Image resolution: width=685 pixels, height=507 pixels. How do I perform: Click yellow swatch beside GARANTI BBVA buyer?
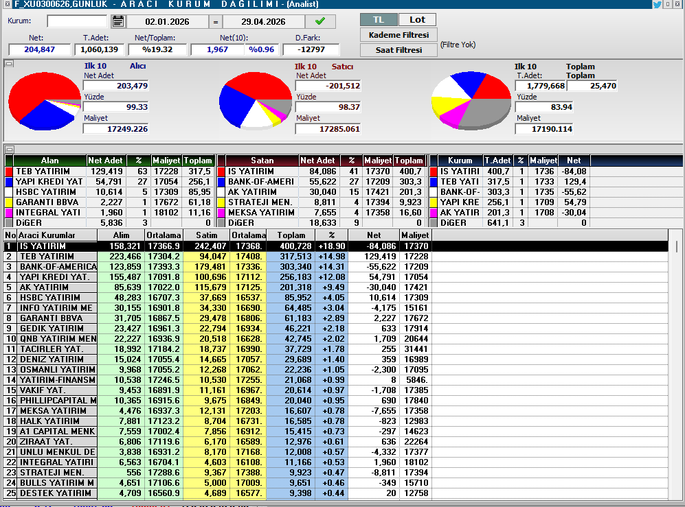tap(9, 202)
